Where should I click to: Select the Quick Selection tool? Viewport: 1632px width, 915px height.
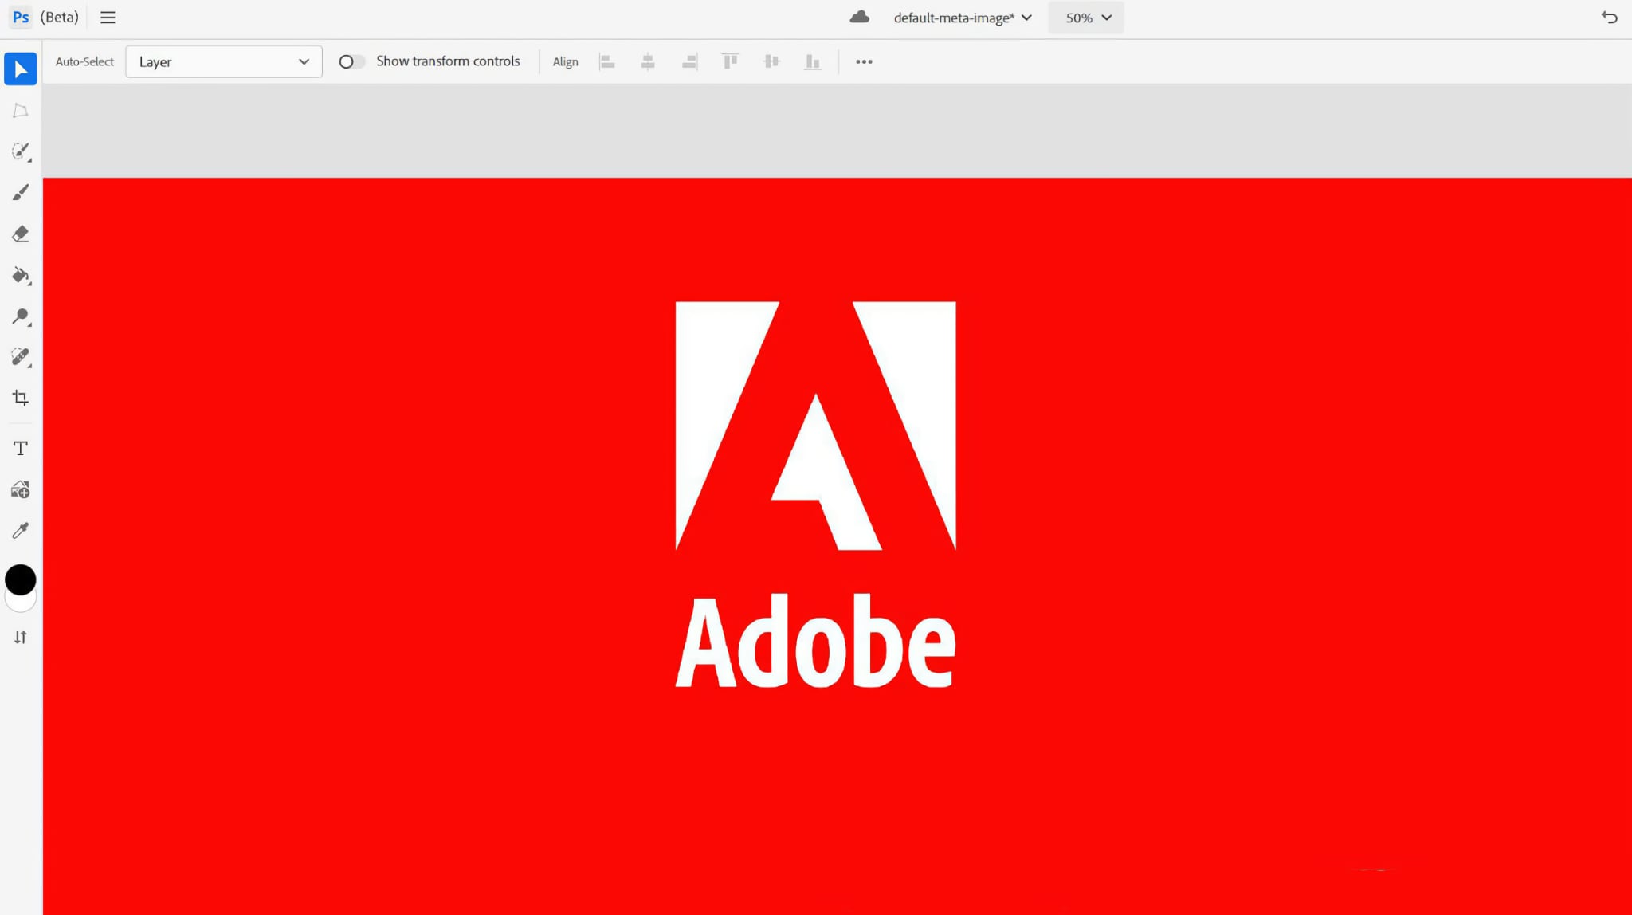click(x=21, y=151)
